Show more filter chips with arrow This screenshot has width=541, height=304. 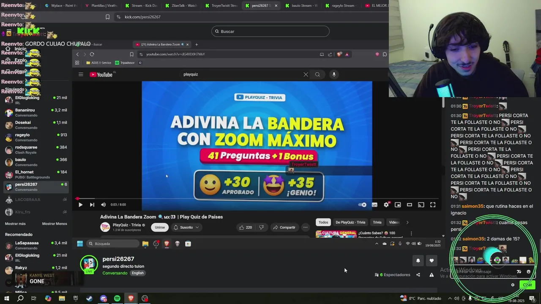[x=407, y=223]
